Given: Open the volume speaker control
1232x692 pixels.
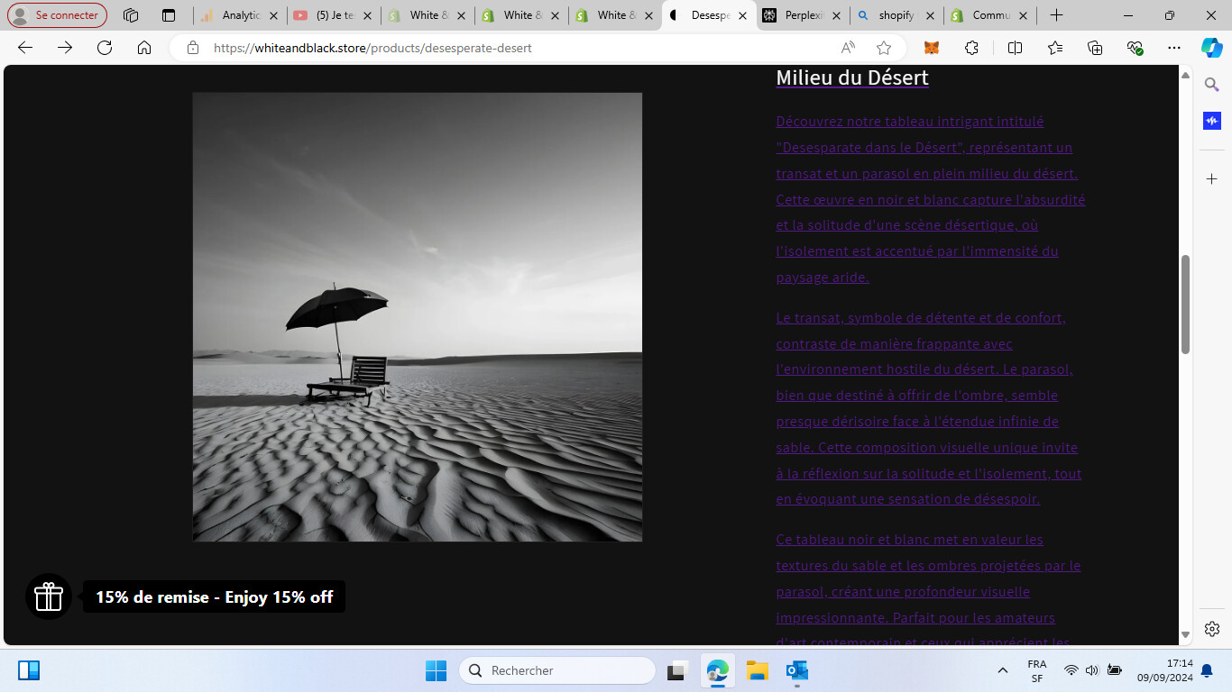Looking at the screenshot, I should [1092, 670].
